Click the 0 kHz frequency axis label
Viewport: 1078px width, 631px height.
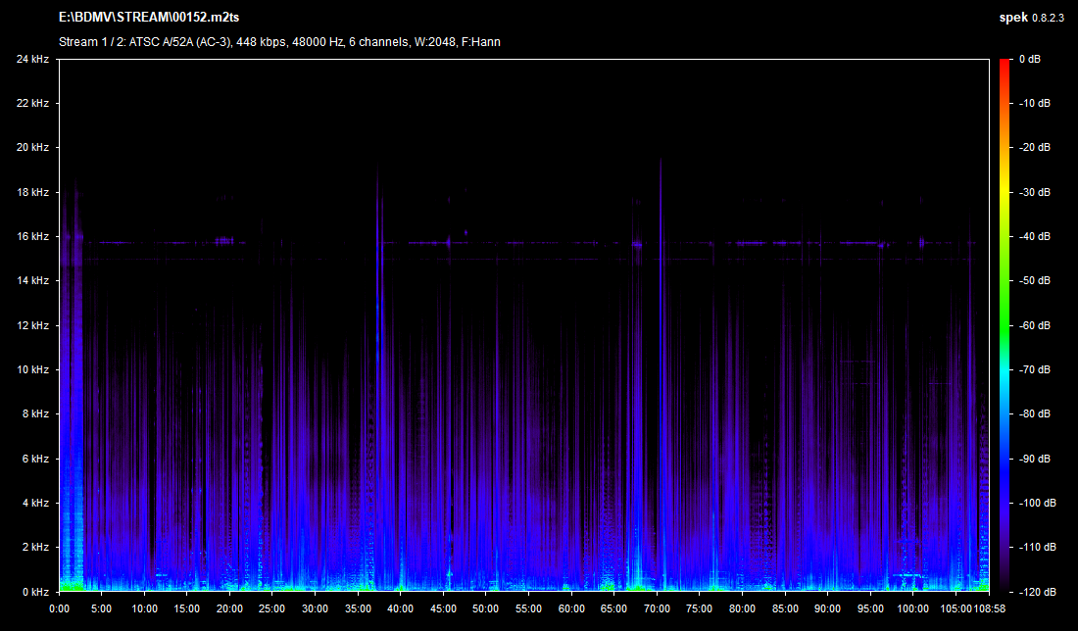click(35, 592)
